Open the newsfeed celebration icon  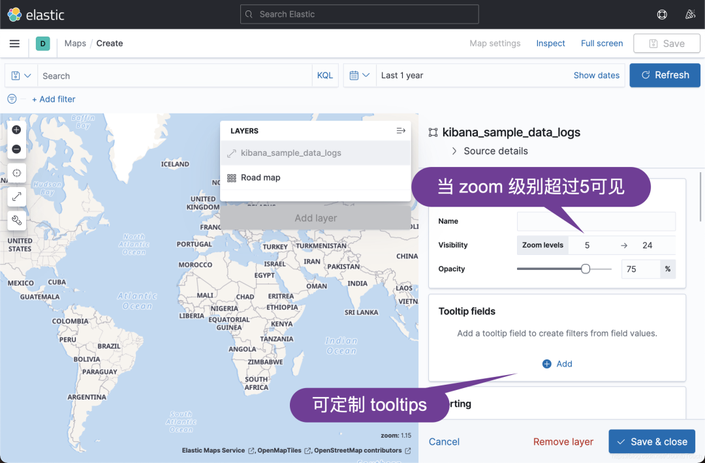[690, 14]
